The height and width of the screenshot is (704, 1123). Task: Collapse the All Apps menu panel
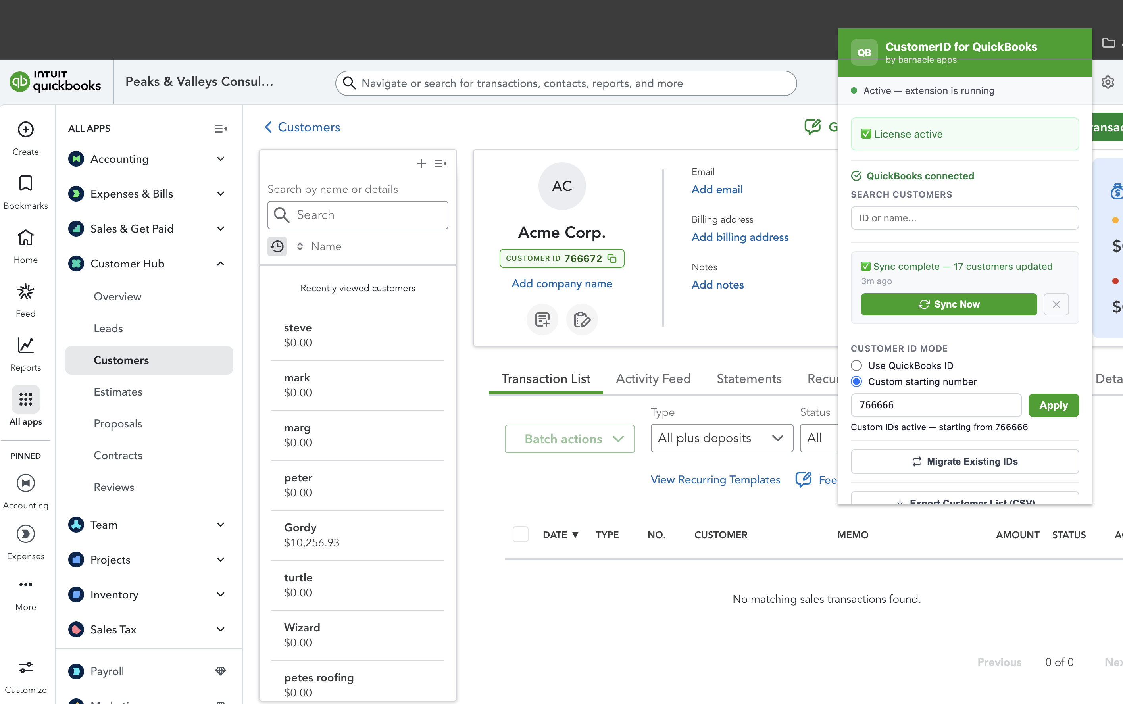tap(220, 129)
